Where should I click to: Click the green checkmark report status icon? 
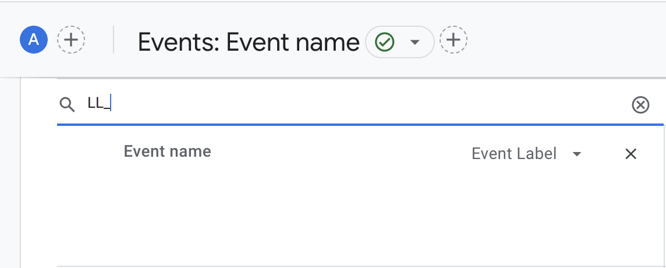[385, 42]
